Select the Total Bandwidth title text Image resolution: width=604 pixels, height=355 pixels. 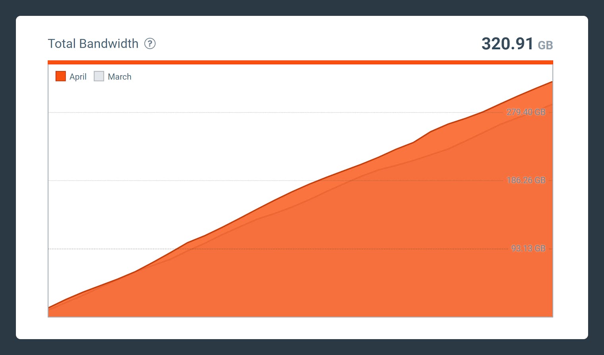pos(93,44)
